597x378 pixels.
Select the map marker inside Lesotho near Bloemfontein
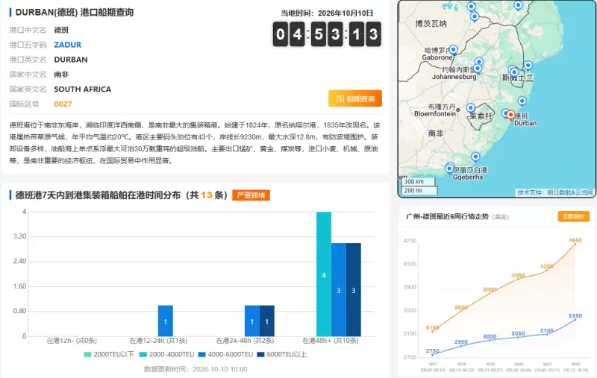point(471,107)
